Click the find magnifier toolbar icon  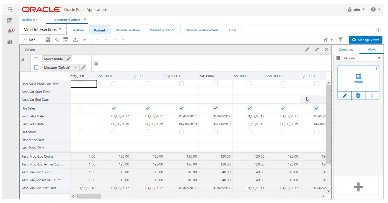pyautogui.click(x=57, y=40)
